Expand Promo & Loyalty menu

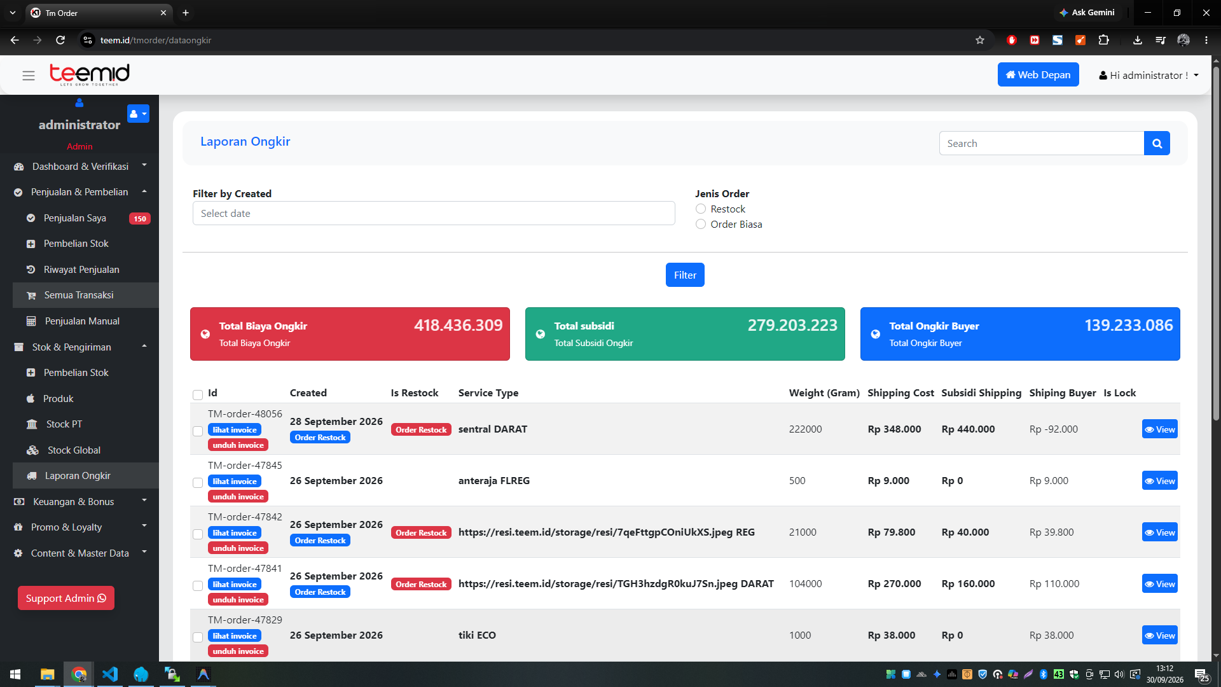click(x=79, y=527)
